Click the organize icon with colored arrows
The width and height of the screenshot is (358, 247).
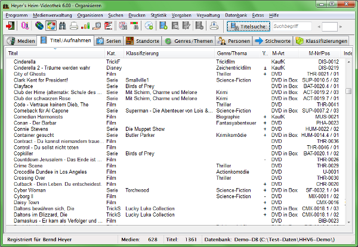50,26
